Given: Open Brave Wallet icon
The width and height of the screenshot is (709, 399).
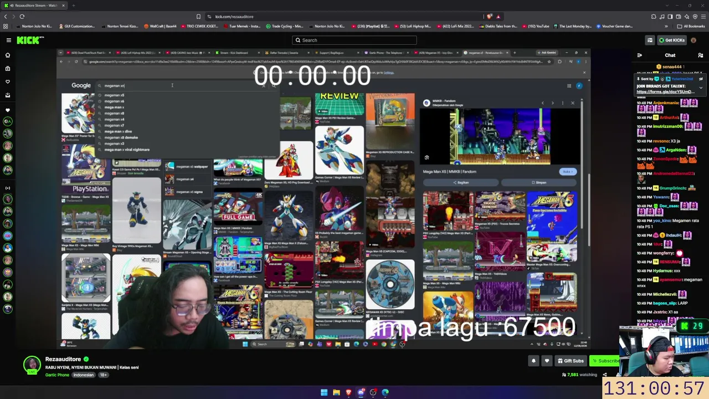Looking at the screenshot, I should pyautogui.click(x=679, y=17).
